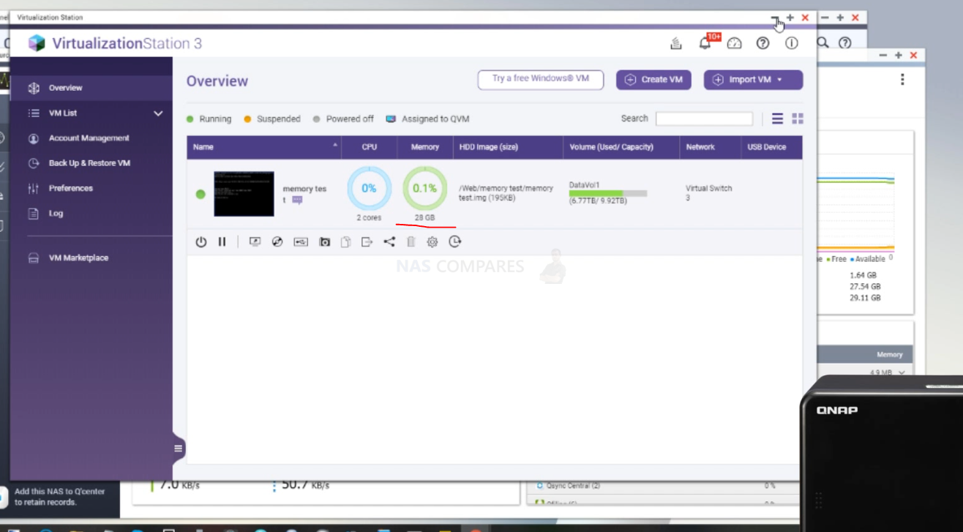Open VM settings gear icon
Screen dimensions: 963x532
point(432,242)
